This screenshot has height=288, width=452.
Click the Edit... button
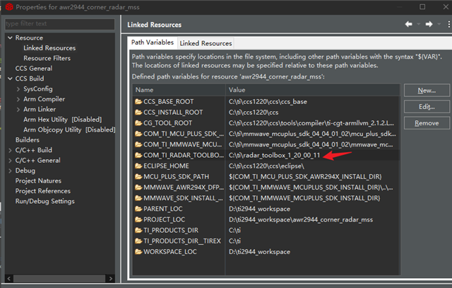tap(426, 107)
